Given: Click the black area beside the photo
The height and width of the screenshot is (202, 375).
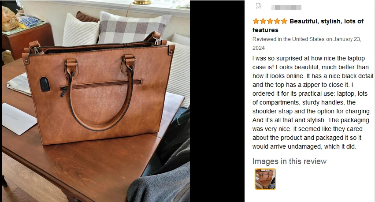Looking at the screenshot, I should click(x=217, y=101).
